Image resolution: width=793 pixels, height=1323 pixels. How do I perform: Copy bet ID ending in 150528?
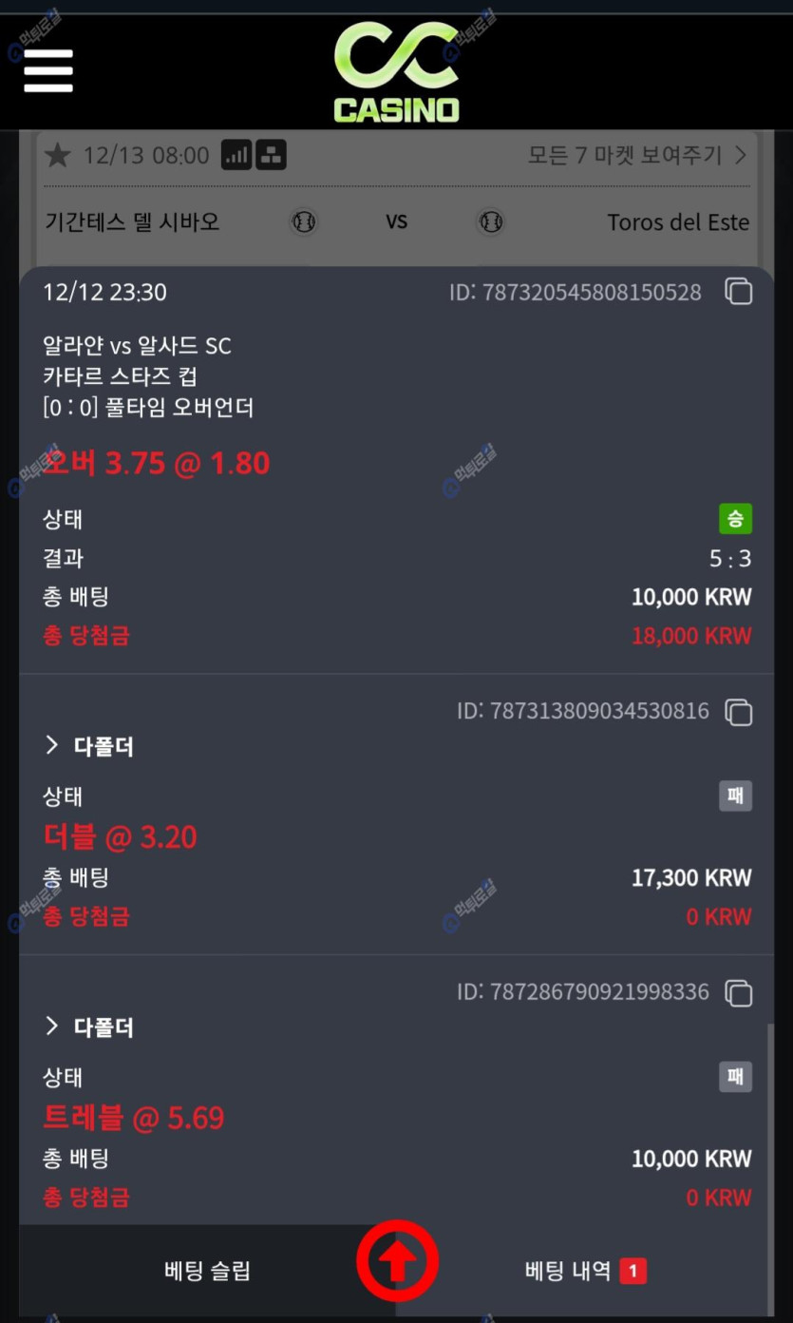(x=739, y=292)
